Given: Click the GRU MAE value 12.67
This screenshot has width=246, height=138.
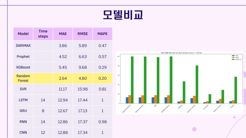Looking at the screenshot, I should pyautogui.click(x=63, y=111).
